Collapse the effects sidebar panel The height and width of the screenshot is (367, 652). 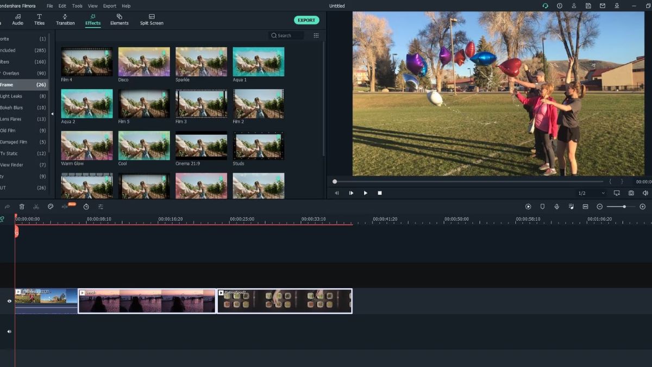[52, 114]
